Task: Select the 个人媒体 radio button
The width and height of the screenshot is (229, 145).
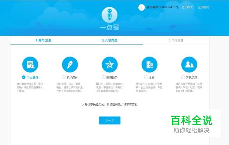Action: pos(23,77)
